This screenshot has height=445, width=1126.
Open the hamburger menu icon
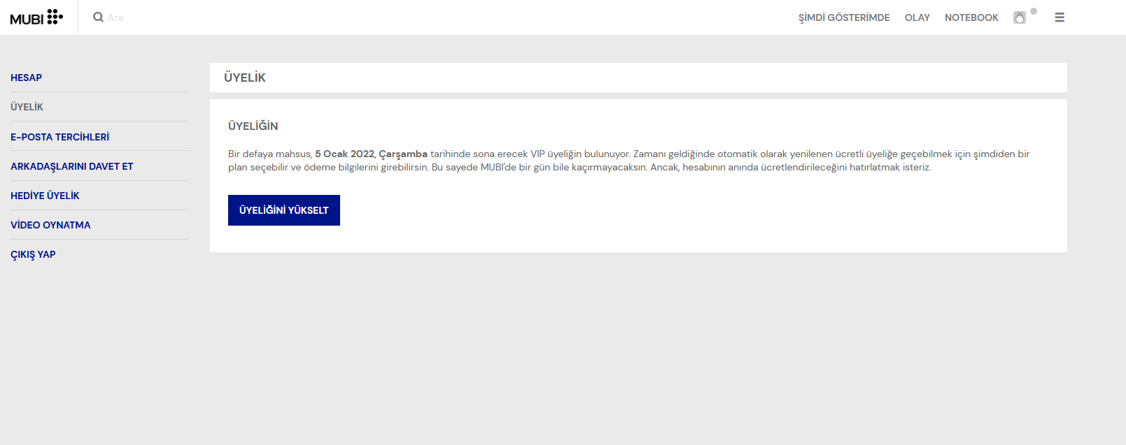point(1060,17)
